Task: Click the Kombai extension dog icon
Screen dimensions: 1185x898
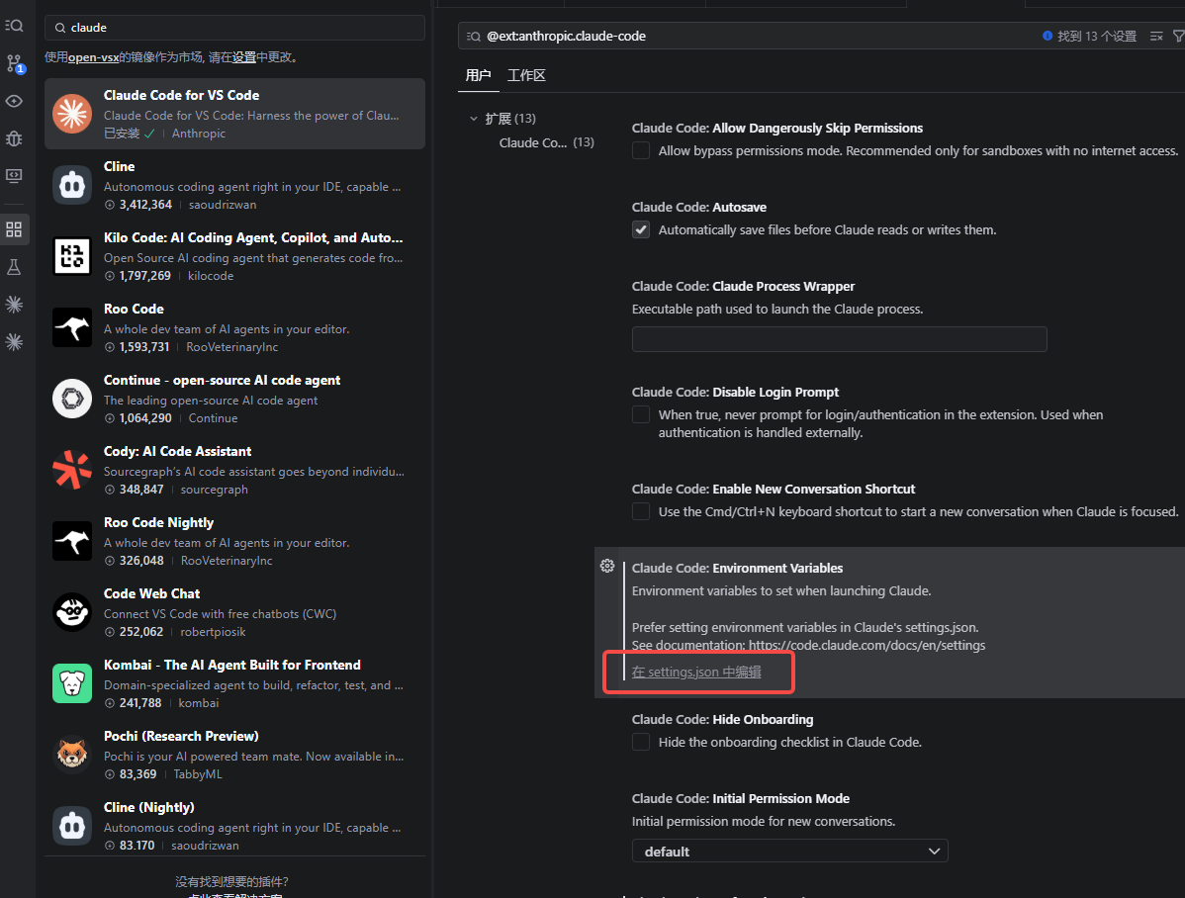Action: 72,683
